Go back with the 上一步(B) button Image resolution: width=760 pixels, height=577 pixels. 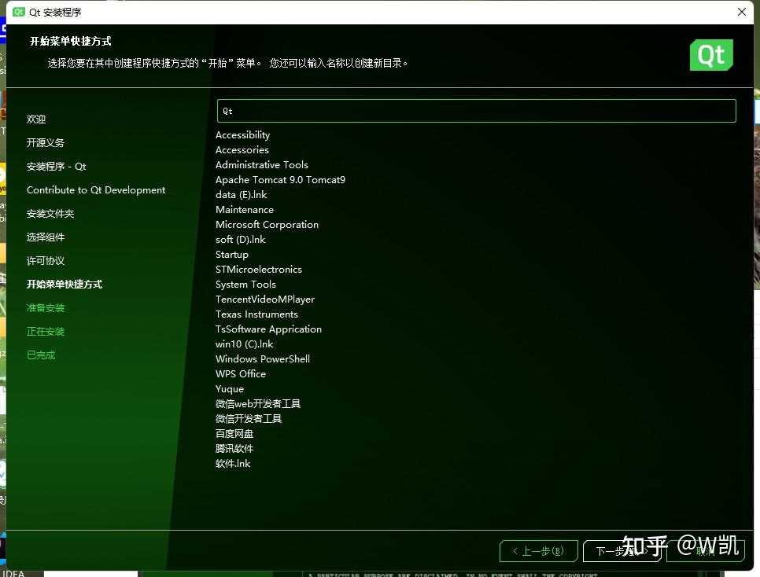pyautogui.click(x=538, y=551)
